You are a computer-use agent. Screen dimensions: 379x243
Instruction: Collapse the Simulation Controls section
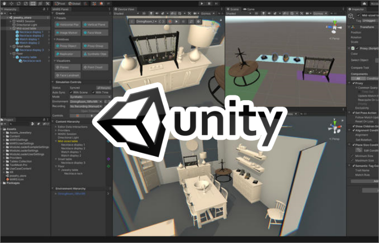click(53, 82)
